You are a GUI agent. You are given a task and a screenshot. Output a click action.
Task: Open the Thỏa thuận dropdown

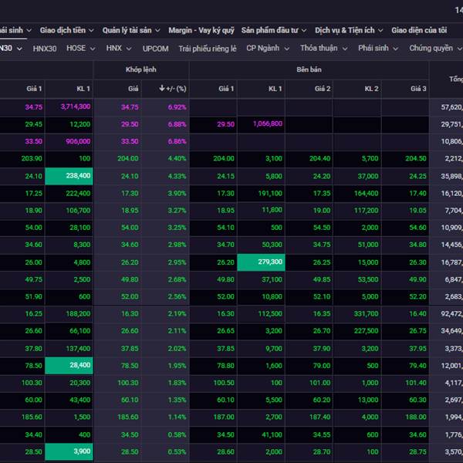[x=319, y=48]
